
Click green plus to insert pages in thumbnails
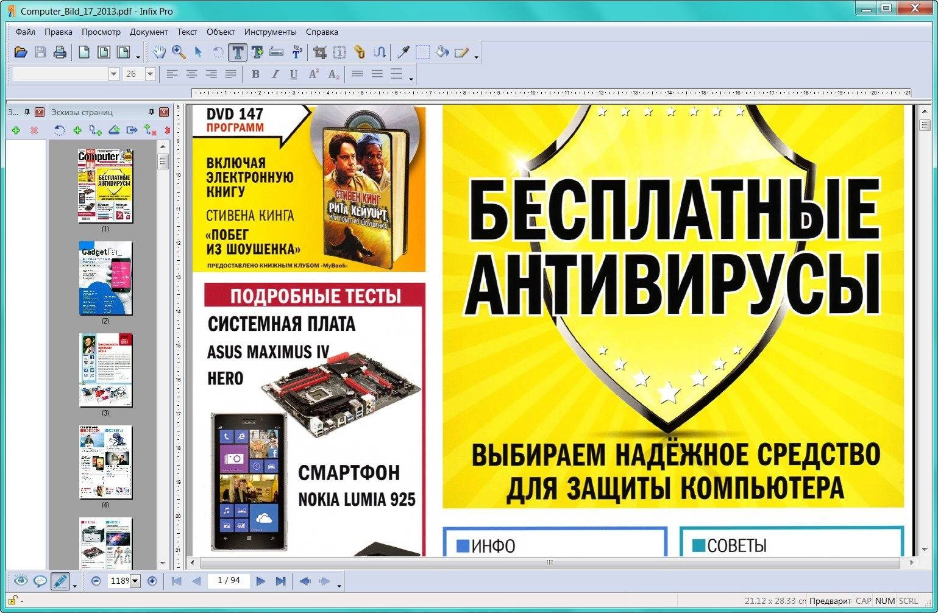(77, 130)
